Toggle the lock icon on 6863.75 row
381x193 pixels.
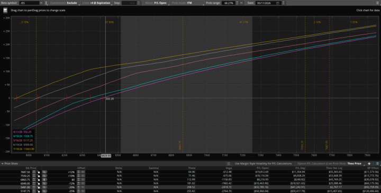pyautogui.click(x=39, y=180)
